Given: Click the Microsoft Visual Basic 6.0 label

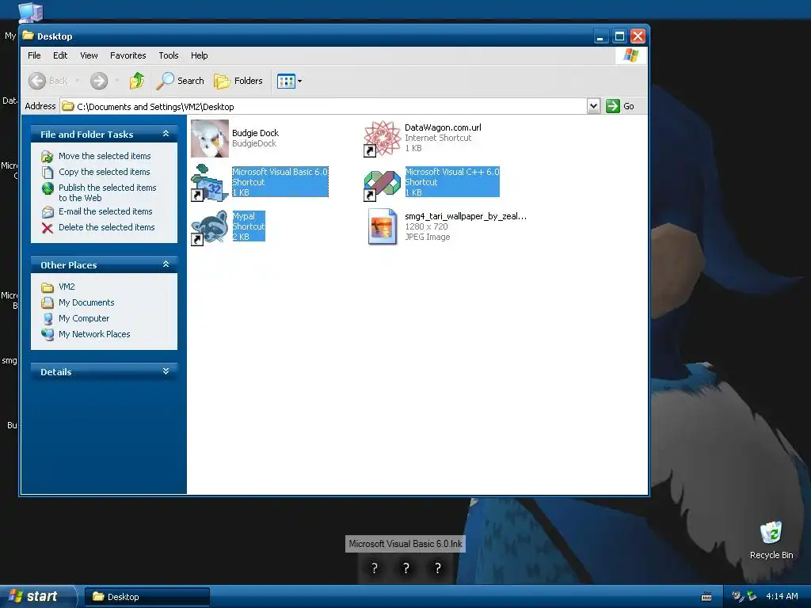Looking at the screenshot, I should point(280,172).
